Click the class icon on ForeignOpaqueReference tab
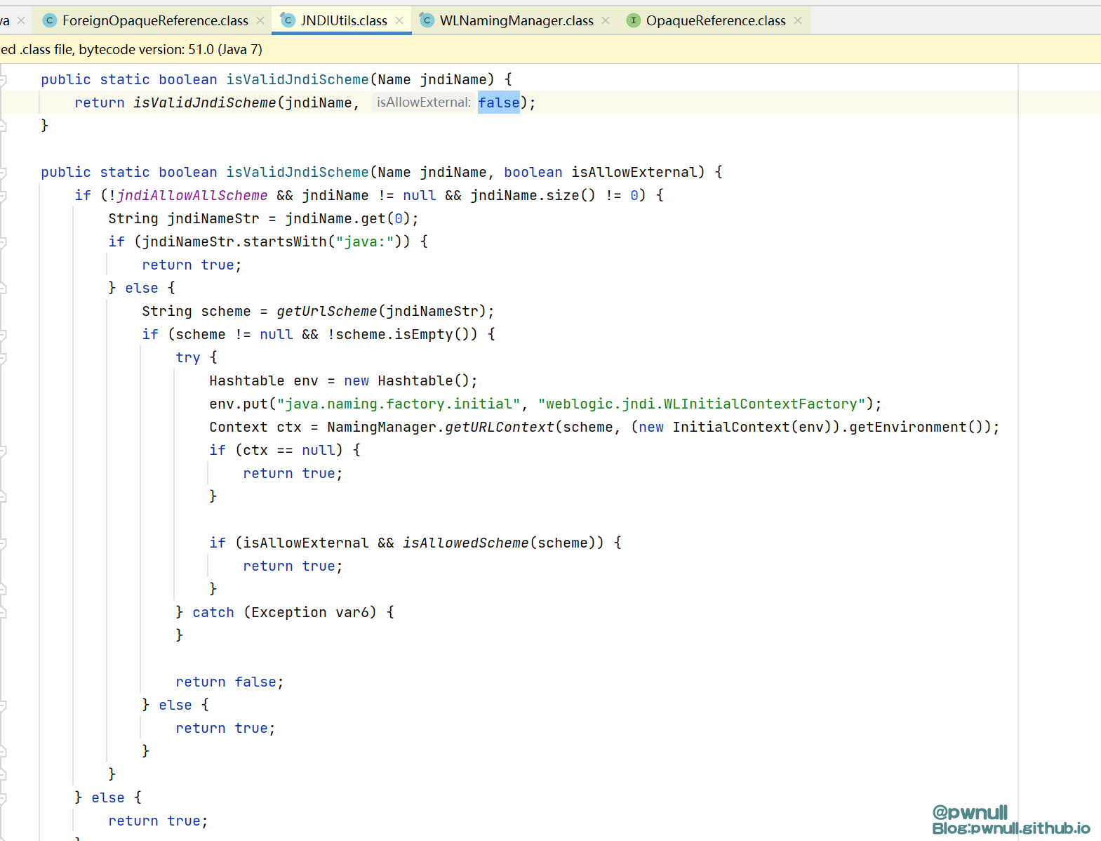Screen dimensions: 1101x841 pyautogui.click(x=50, y=20)
